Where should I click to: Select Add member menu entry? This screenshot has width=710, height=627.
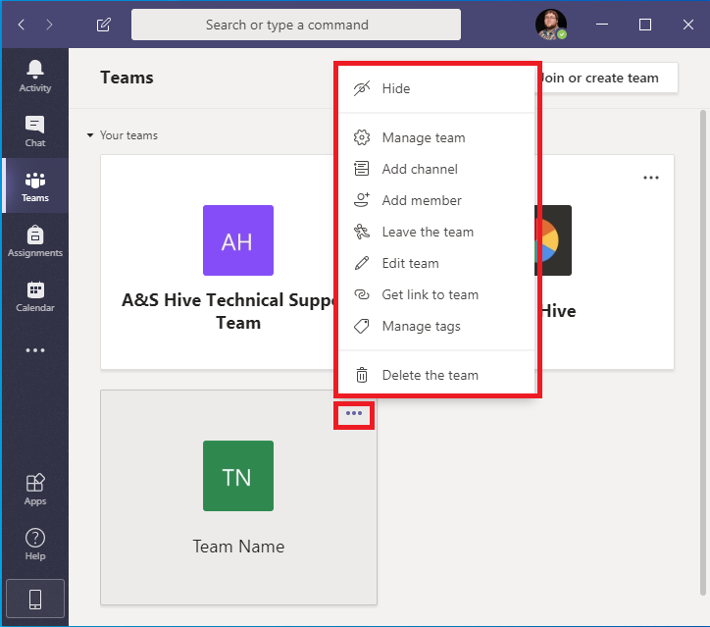[437, 200]
